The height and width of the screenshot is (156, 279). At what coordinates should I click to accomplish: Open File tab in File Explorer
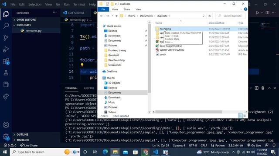[x=103, y=10]
